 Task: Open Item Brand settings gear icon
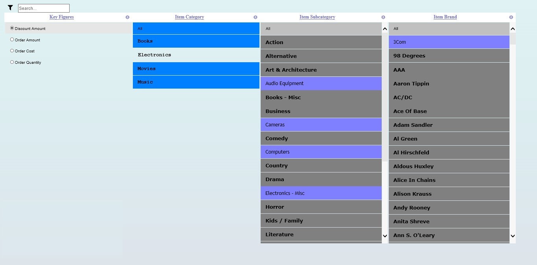(511, 17)
